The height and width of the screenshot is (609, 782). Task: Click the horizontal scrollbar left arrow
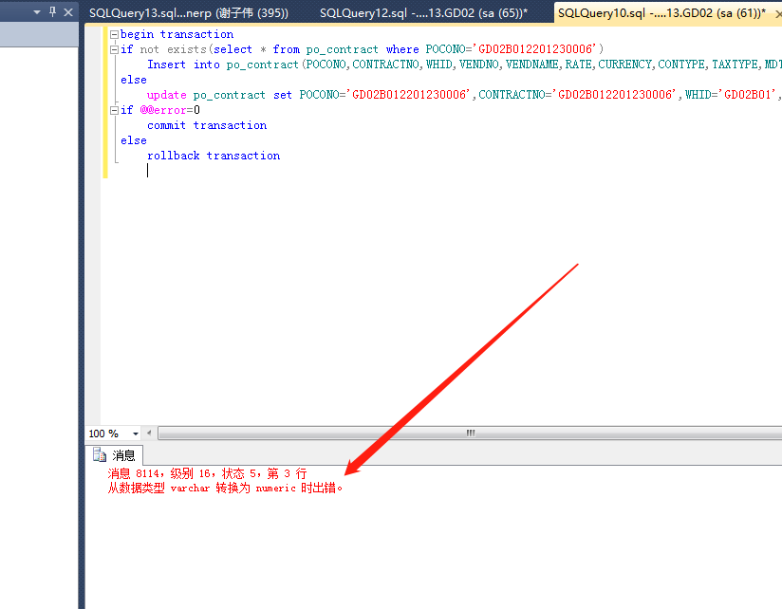pyautogui.click(x=150, y=433)
